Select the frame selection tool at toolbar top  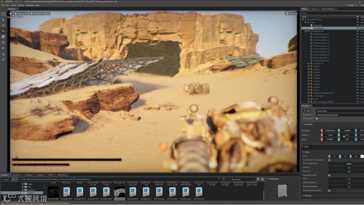point(3,14)
